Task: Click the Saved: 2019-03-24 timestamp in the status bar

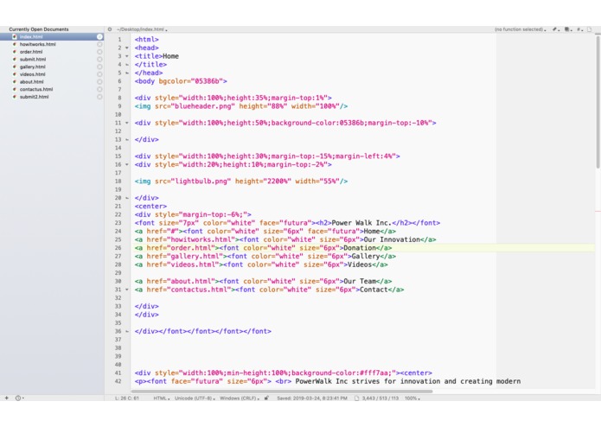Action: click(x=312, y=398)
